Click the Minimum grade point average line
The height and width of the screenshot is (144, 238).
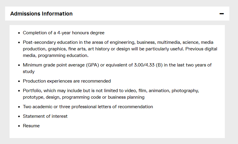(x=117, y=65)
